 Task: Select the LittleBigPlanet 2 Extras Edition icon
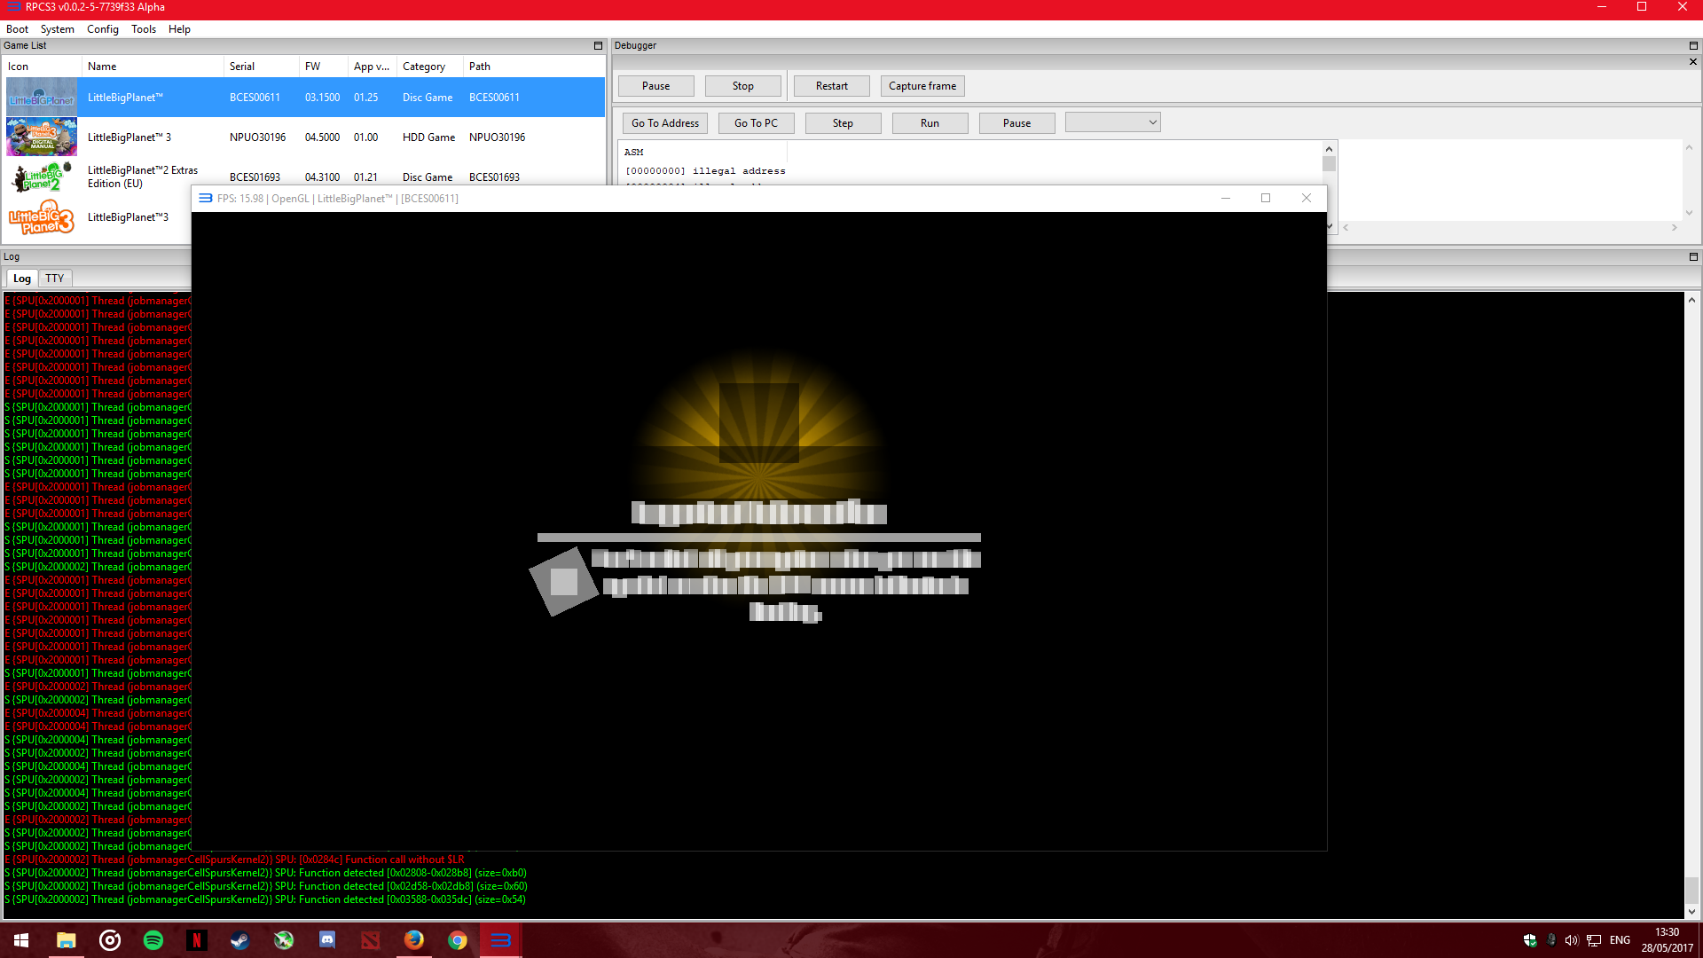point(41,177)
